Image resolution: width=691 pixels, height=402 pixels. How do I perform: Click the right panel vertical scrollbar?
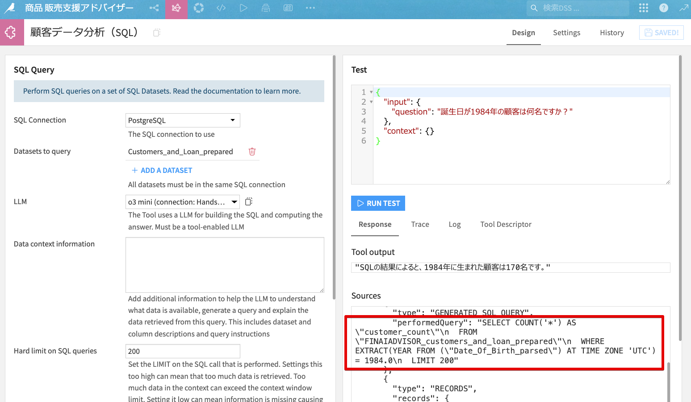(680, 198)
